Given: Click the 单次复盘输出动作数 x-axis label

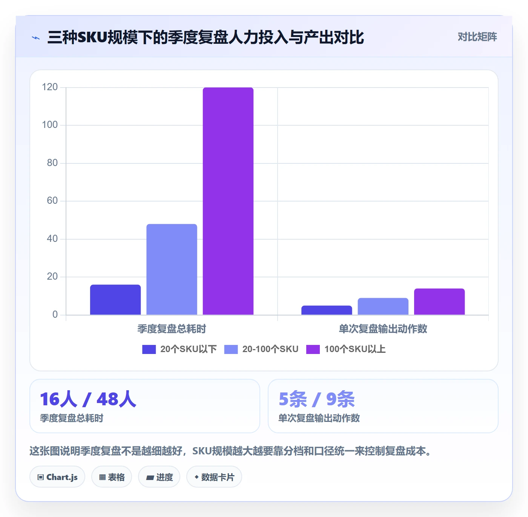Looking at the screenshot, I should pyautogui.click(x=383, y=329).
